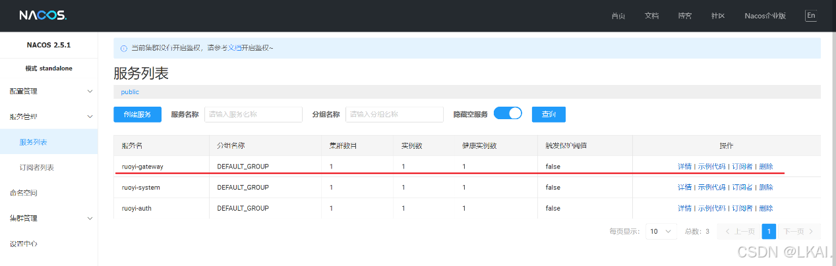Viewport: 836px width, 266px height.
Task: Expand the 集群管理 sidebar menu
Action: pyautogui.click(x=49, y=218)
